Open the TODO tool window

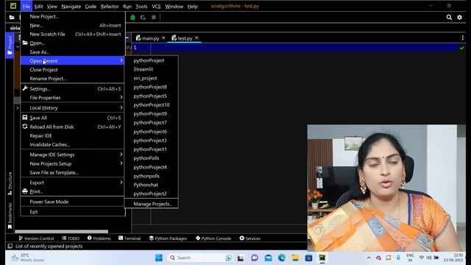tap(71, 239)
